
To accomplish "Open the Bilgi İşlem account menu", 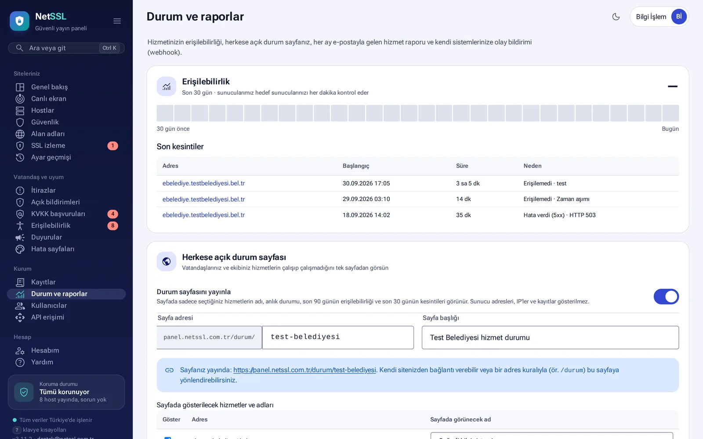I will (659, 17).
